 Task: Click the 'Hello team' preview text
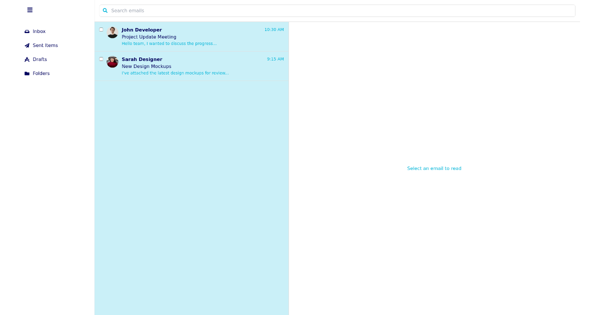pyautogui.click(x=169, y=43)
